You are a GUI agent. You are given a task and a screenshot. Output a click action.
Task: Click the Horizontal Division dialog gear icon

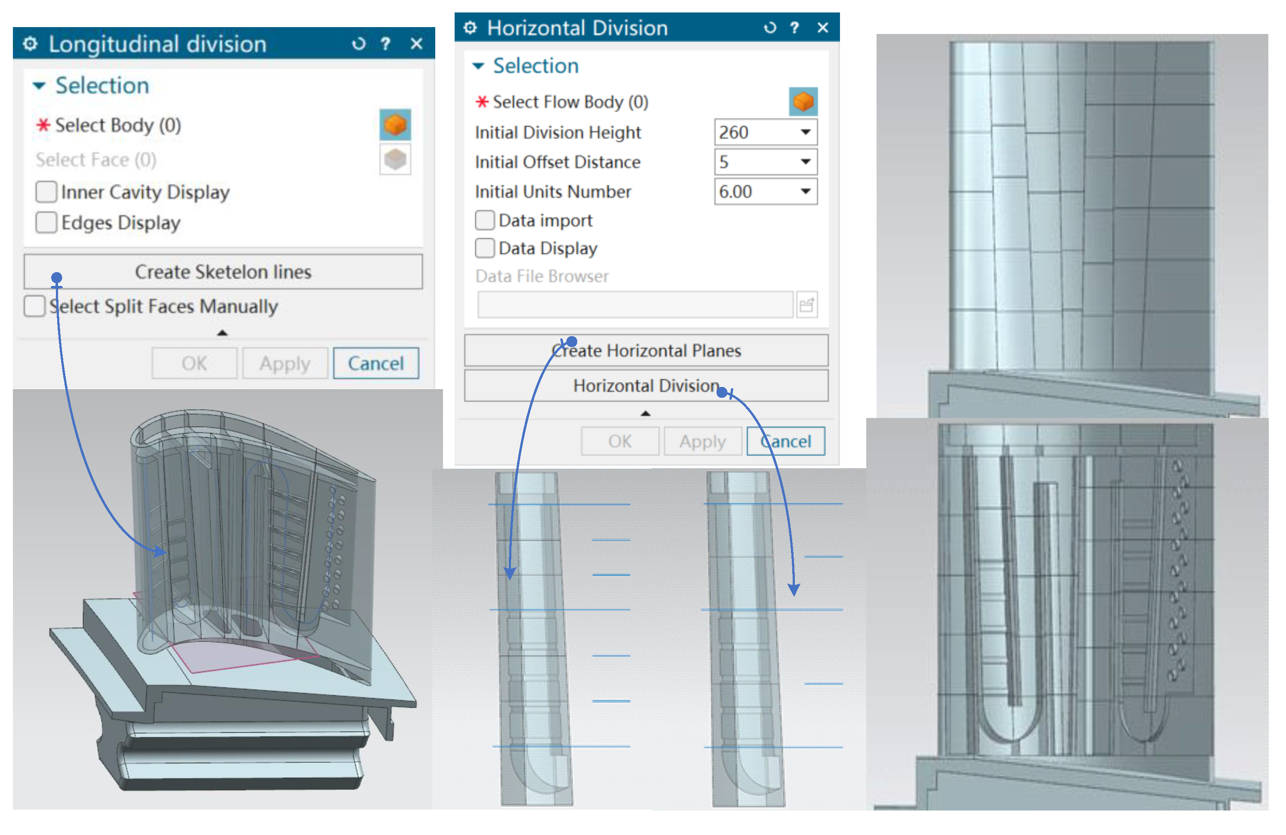(x=470, y=28)
